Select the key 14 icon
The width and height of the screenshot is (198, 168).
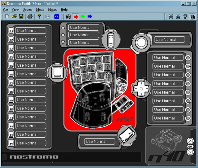pyautogui.click(x=11, y=143)
